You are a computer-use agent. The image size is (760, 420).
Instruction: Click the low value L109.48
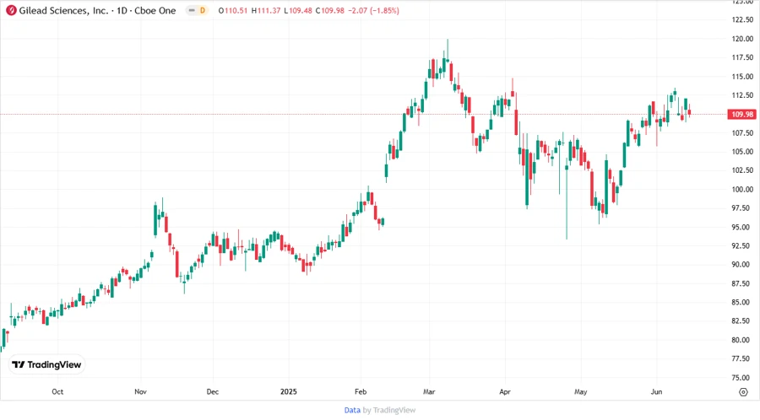[298, 11]
